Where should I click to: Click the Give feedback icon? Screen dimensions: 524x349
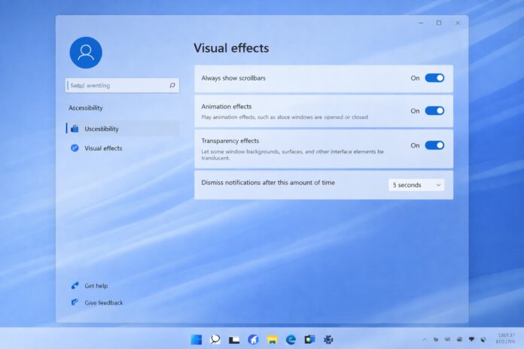pos(75,302)
